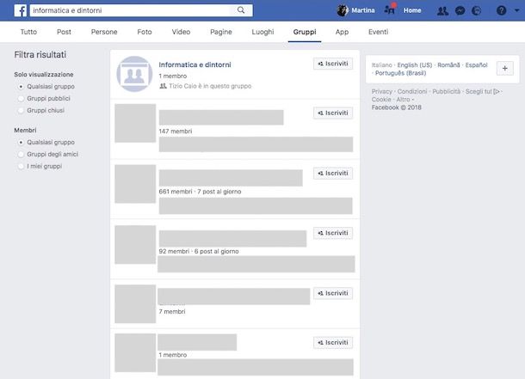The image size is (525, 379).
Task: Open thumbnail of the 147 membri group
Action: (x=135, y=123)
